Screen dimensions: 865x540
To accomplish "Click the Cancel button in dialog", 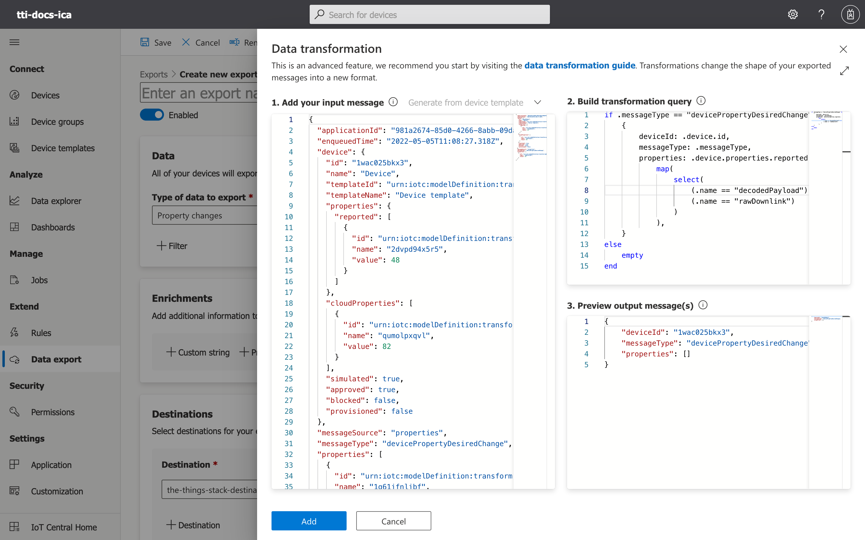I will (393, 521).
